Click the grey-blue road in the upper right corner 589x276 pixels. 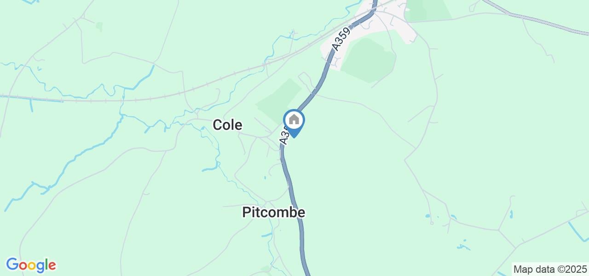[534, 17]
